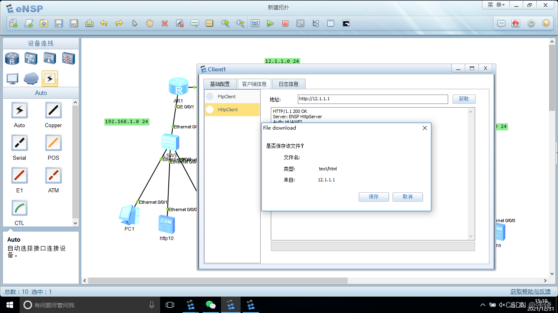This screenshot has width=558, height=313.
Task: Print the topology using printer icon
Action: point(89,23)
